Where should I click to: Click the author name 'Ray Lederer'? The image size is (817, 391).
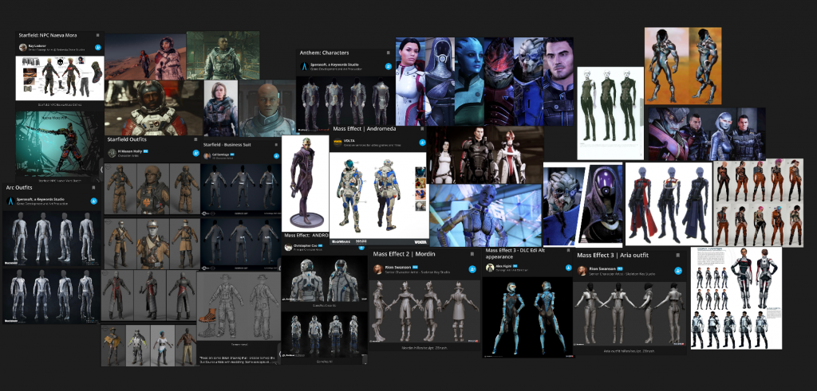(37, 45)
